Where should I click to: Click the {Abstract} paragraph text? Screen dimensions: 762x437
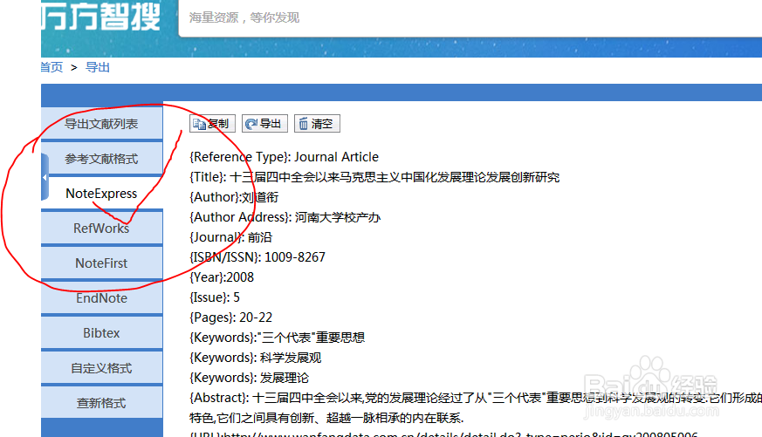coord(476,408)
